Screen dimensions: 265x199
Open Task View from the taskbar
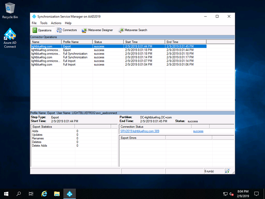click(31, 194)
